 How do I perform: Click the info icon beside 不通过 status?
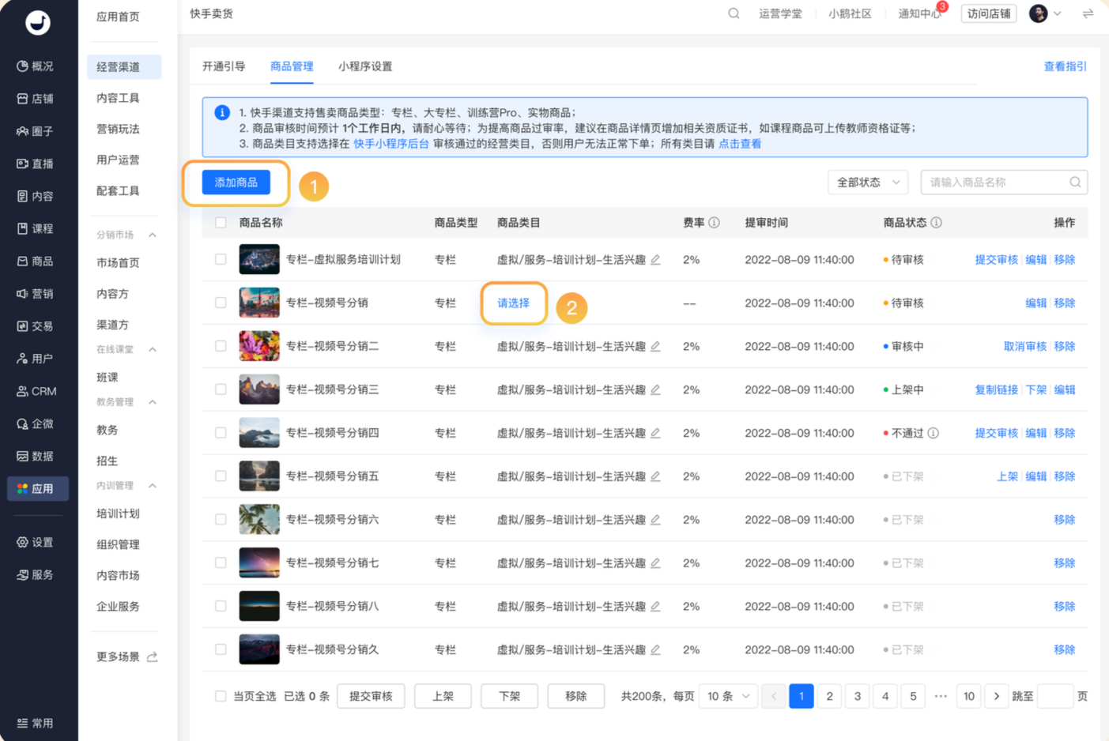(x=933, y=433)
